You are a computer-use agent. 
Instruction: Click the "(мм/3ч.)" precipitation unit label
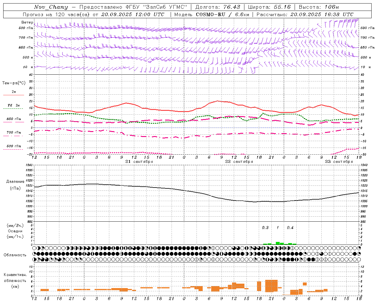tap(15, 225)
